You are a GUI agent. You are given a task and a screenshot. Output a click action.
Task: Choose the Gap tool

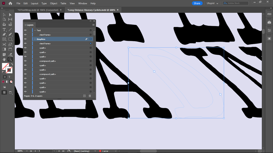click(10, 19)
